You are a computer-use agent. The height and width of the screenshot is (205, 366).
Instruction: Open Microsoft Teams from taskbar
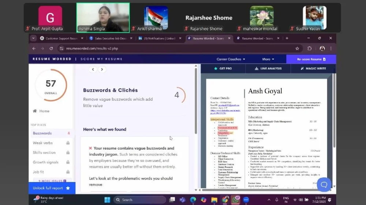183,200
